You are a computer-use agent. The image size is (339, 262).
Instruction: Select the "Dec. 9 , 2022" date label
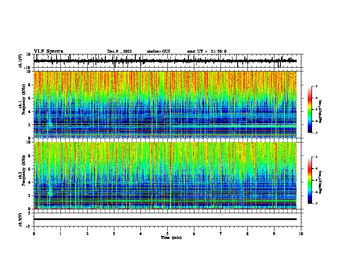[119, 51]
